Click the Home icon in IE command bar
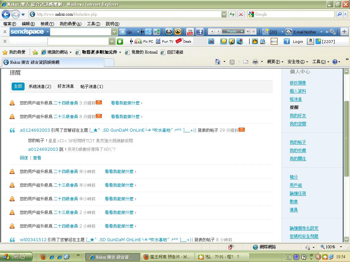This screenshot has height=262, width=350. 217,62
